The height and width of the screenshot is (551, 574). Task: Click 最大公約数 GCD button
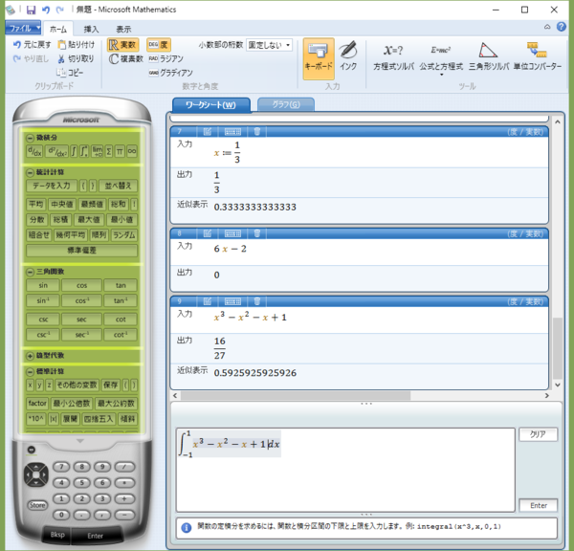click(x=116, y=403)
